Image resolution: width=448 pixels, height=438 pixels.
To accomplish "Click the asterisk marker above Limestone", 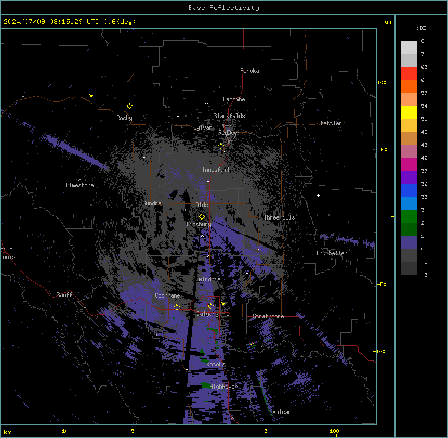I will [80, 180].
